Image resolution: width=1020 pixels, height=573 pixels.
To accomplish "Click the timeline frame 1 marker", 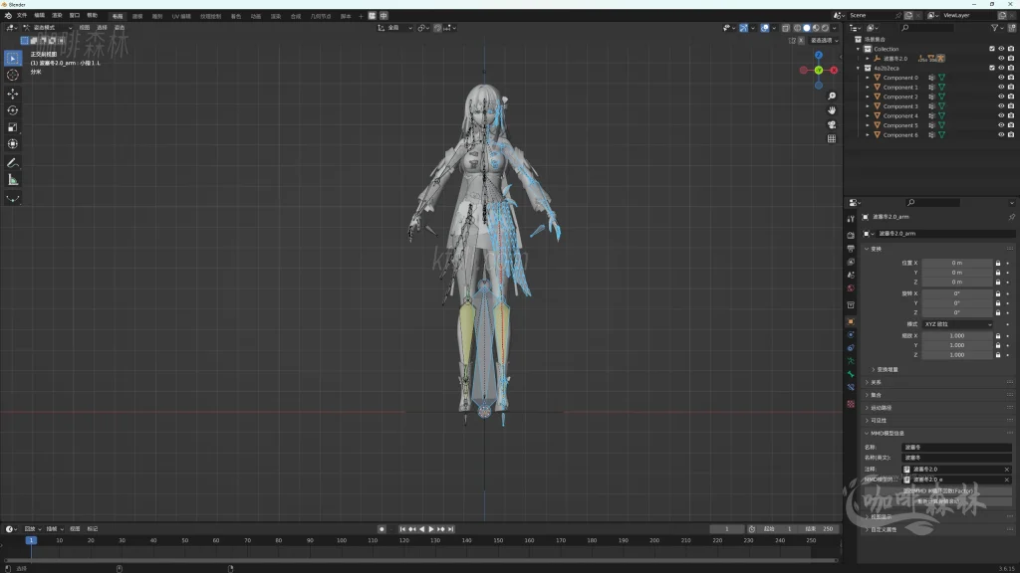I will click(31, 540).
